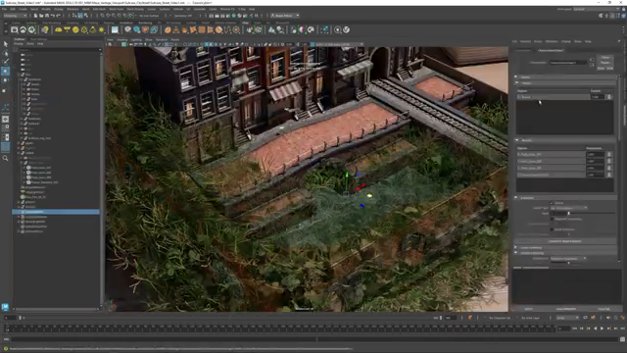
Task: Click the Presets button in Attribute Editor
Action: pyautogui.click(x=605, y=63)
